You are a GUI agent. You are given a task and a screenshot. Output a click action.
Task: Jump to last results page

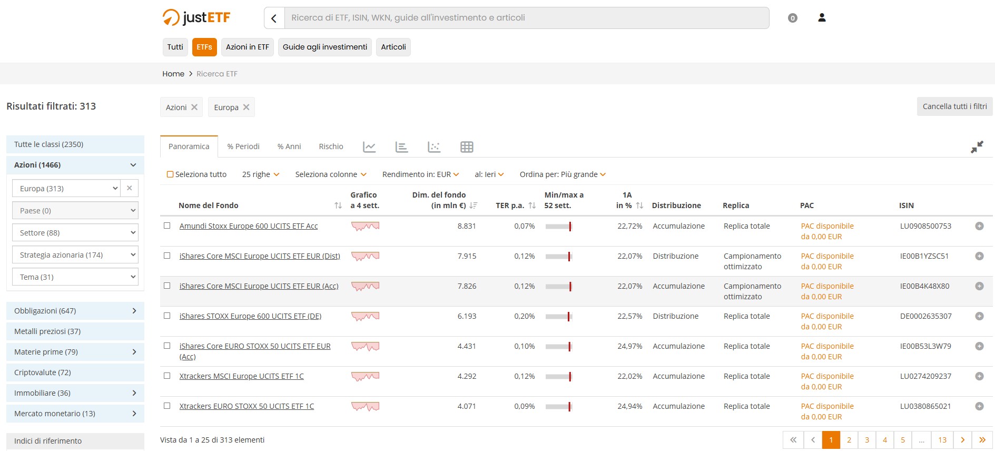pyautogui.click(x=982, y=440)
